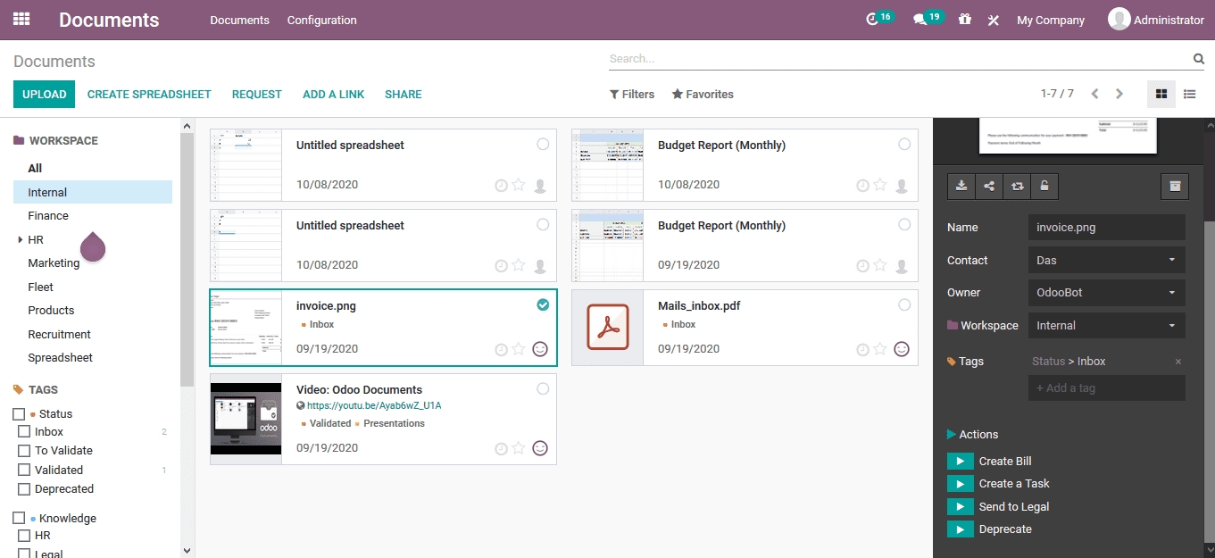1215x558 pixels.
Task: Expand the HR workspace tree arrow
Action: click(21, 240)
